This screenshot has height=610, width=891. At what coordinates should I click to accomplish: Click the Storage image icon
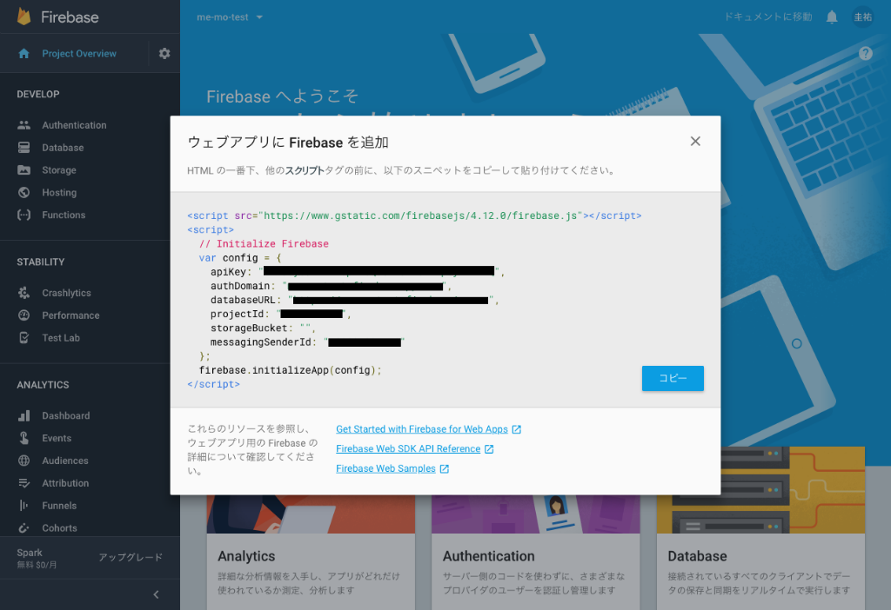tap(23, 170)
